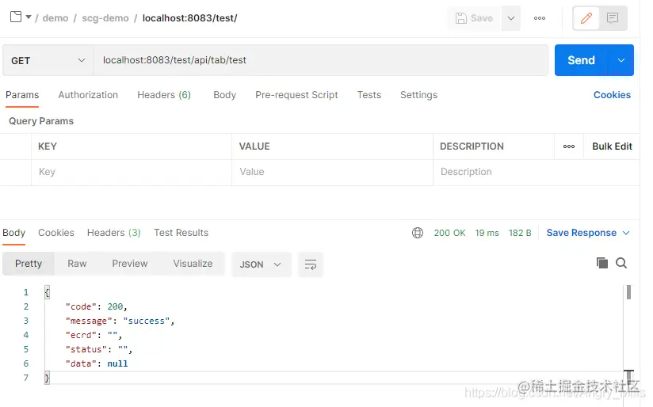This screenshot has height=407, width=653.
Task: Click the Description input cell
Action: [x=537, y=173]
